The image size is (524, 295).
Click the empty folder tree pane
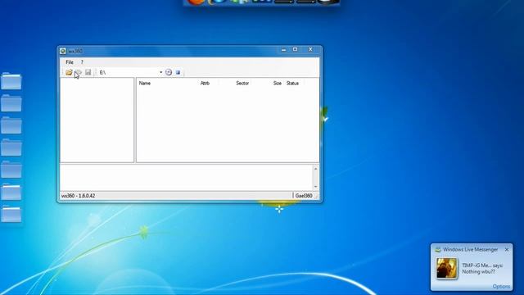pyautogui.click(x=97, y=120)
